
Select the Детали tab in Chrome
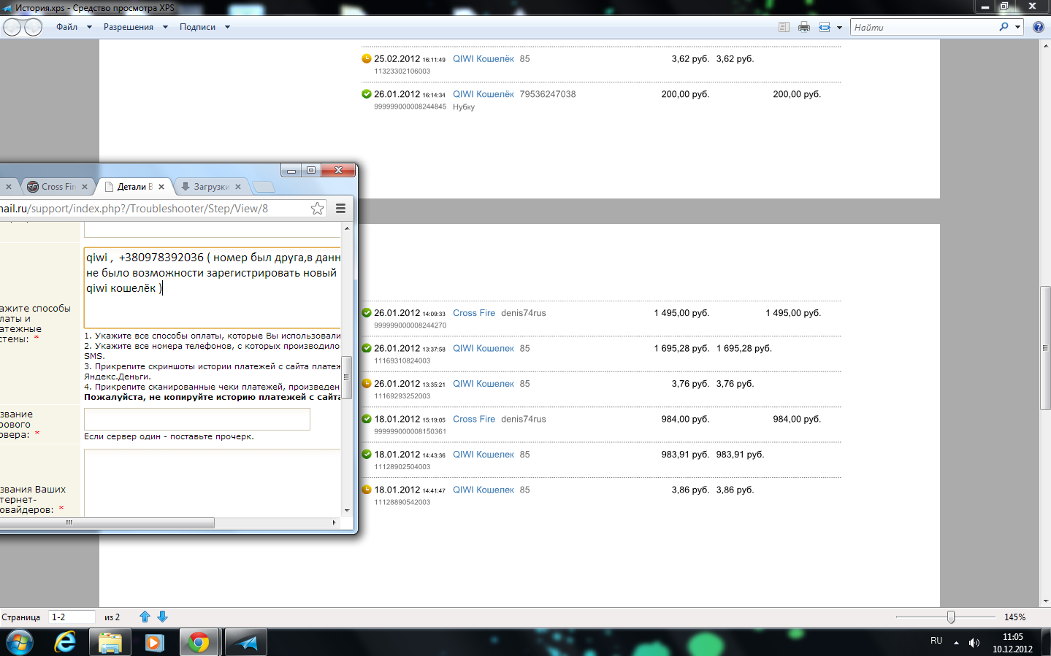136,187
